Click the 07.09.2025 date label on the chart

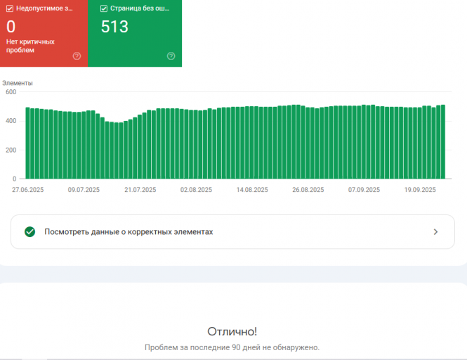[x=364, y=190]
